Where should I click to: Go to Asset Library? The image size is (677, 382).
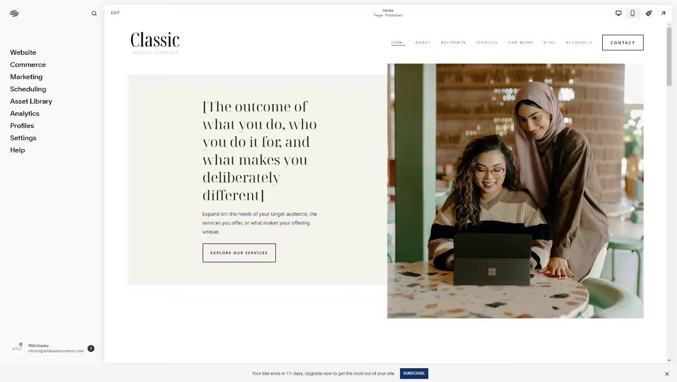(31, 101)
